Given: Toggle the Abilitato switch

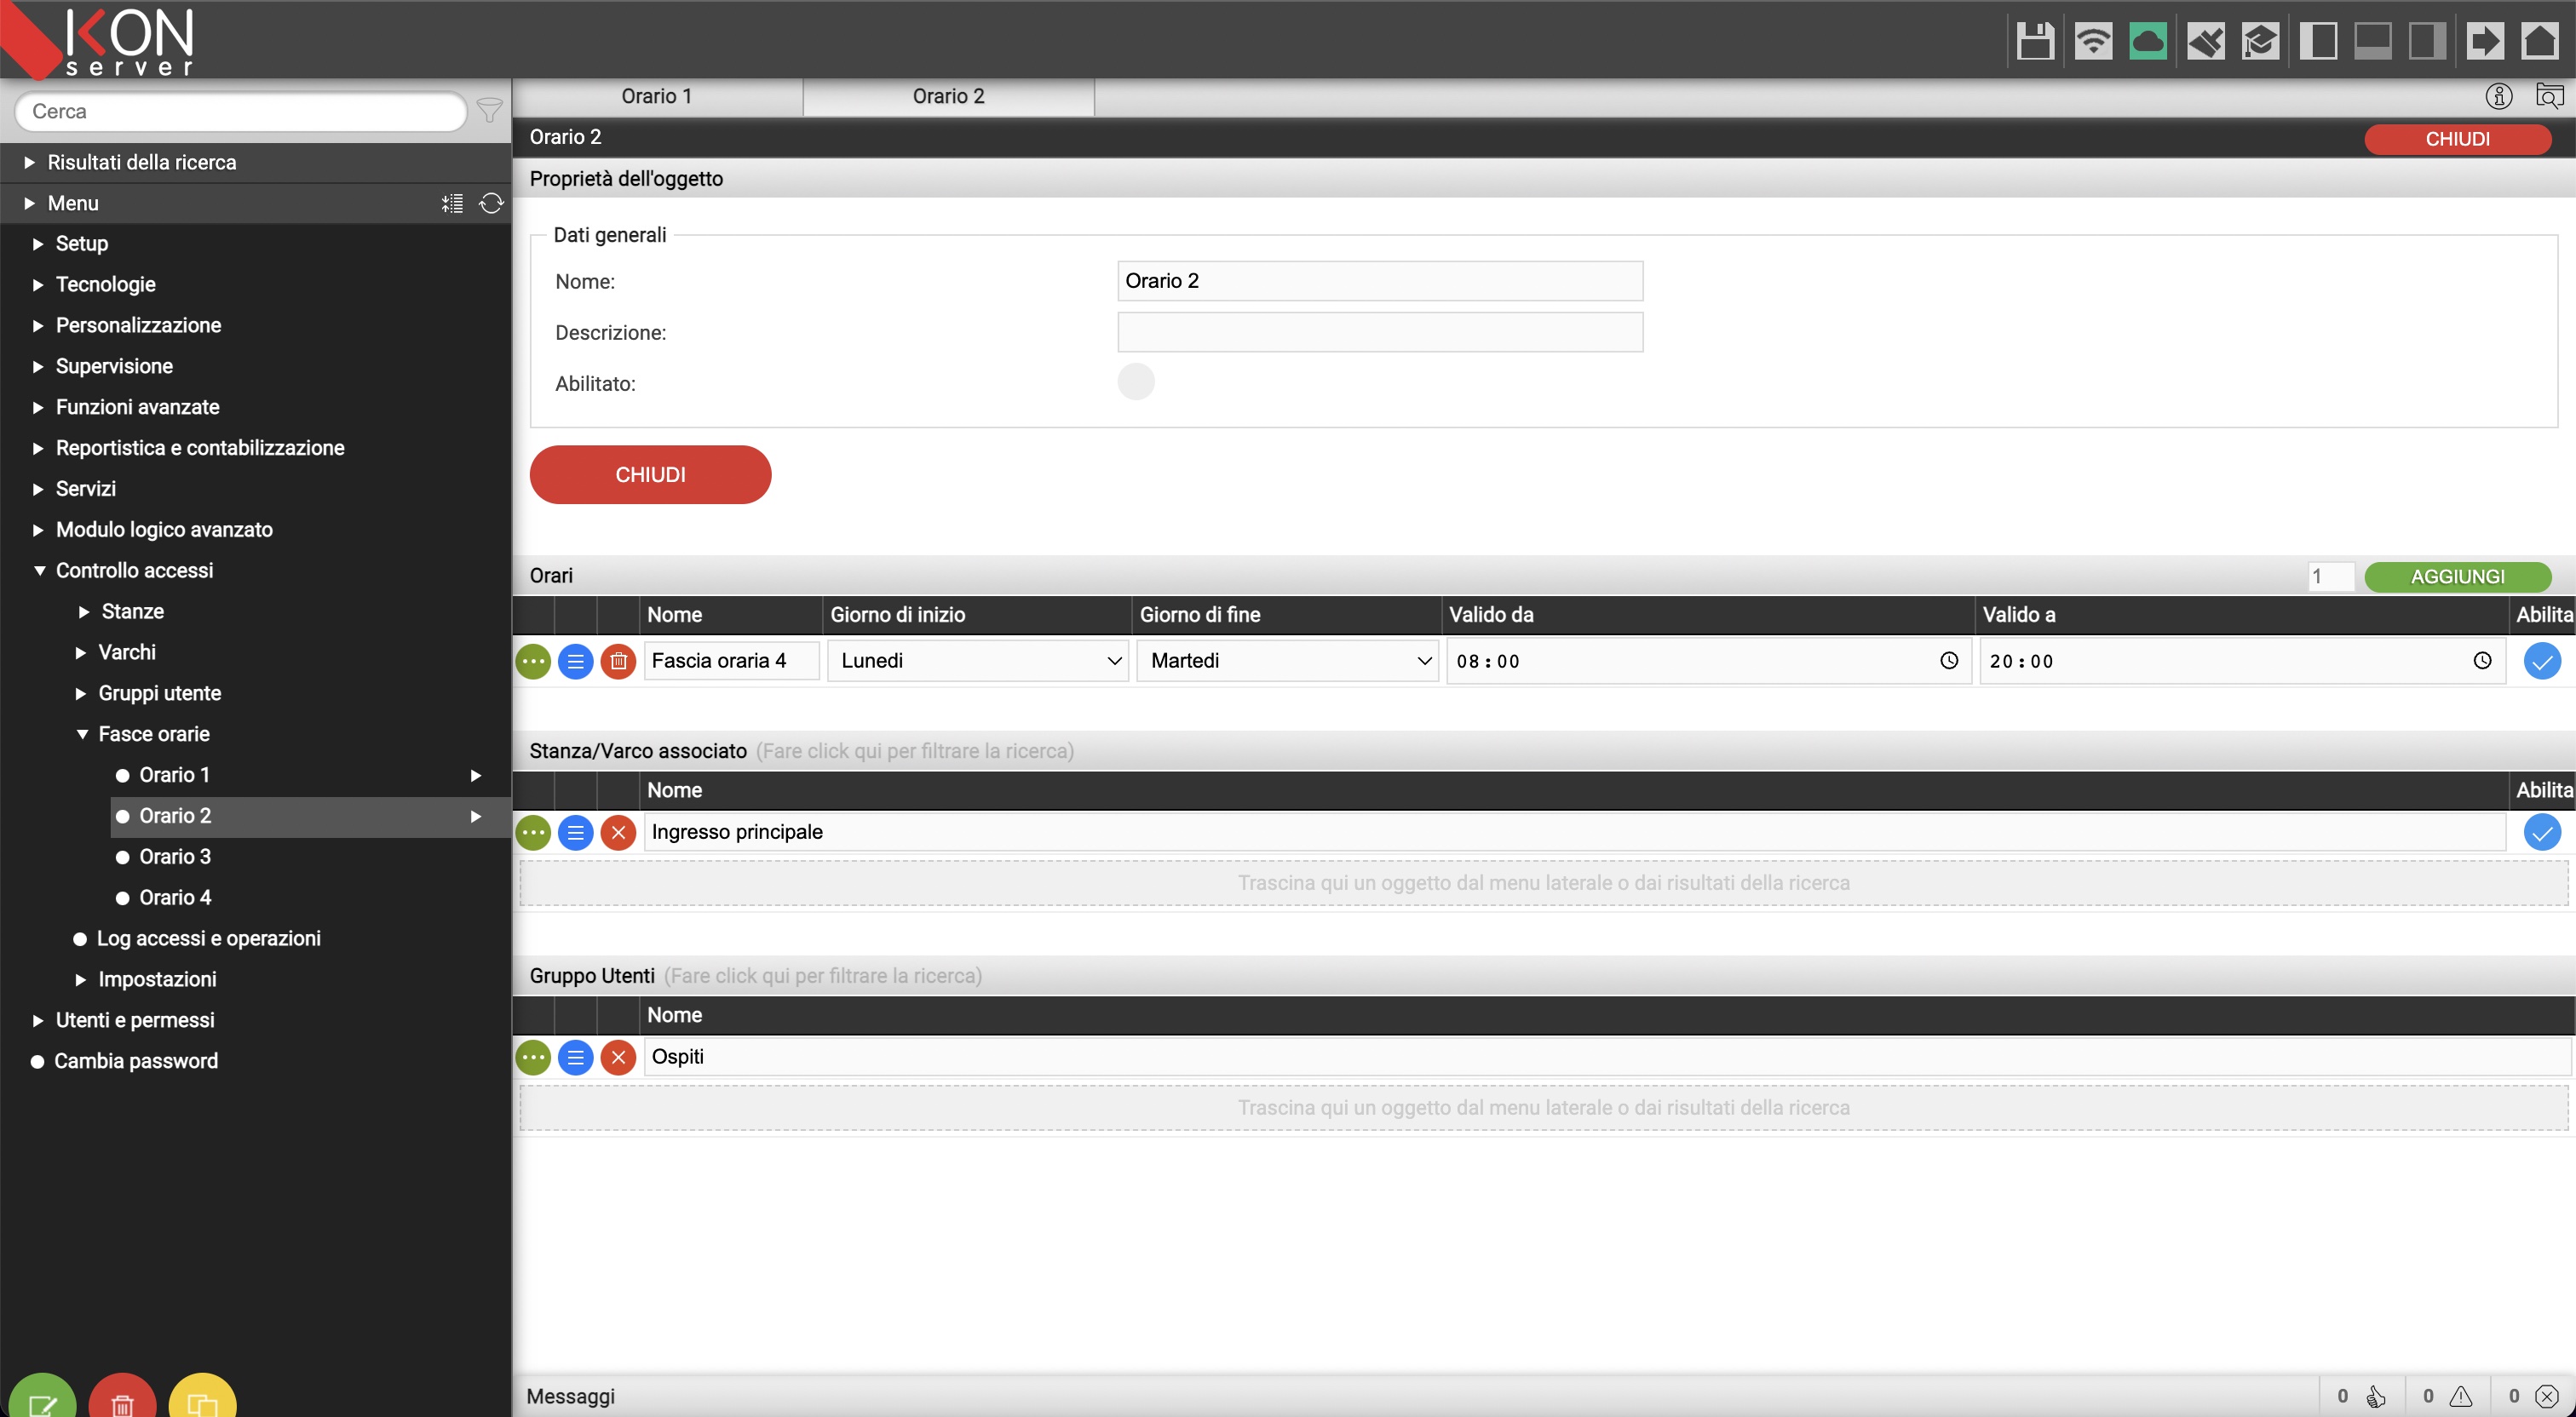Looking at the screenshot, I should [x=1136, y=382].
